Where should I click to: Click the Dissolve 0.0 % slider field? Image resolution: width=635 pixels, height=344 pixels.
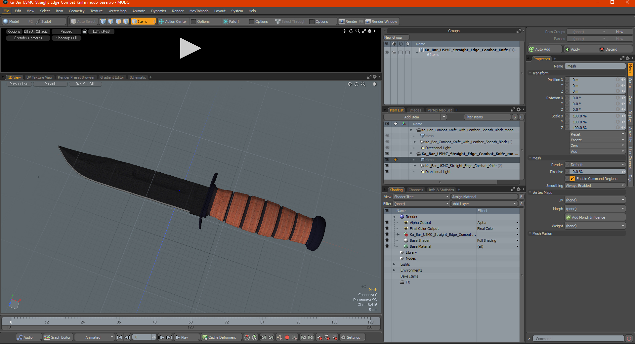(x=595, y=172)
